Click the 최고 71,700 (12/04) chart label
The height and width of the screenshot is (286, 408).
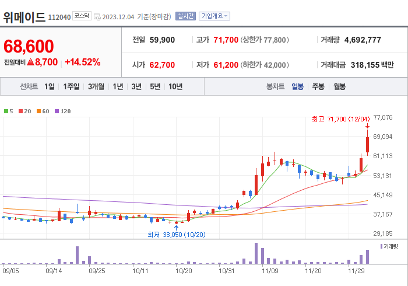coord(340,119)
